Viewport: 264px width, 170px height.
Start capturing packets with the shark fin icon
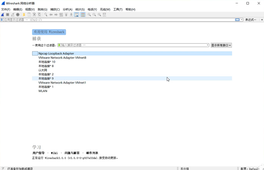(x=3, y=15)
